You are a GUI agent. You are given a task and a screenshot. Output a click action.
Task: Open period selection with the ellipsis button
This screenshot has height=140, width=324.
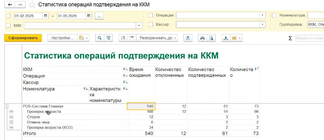(99, 16)
